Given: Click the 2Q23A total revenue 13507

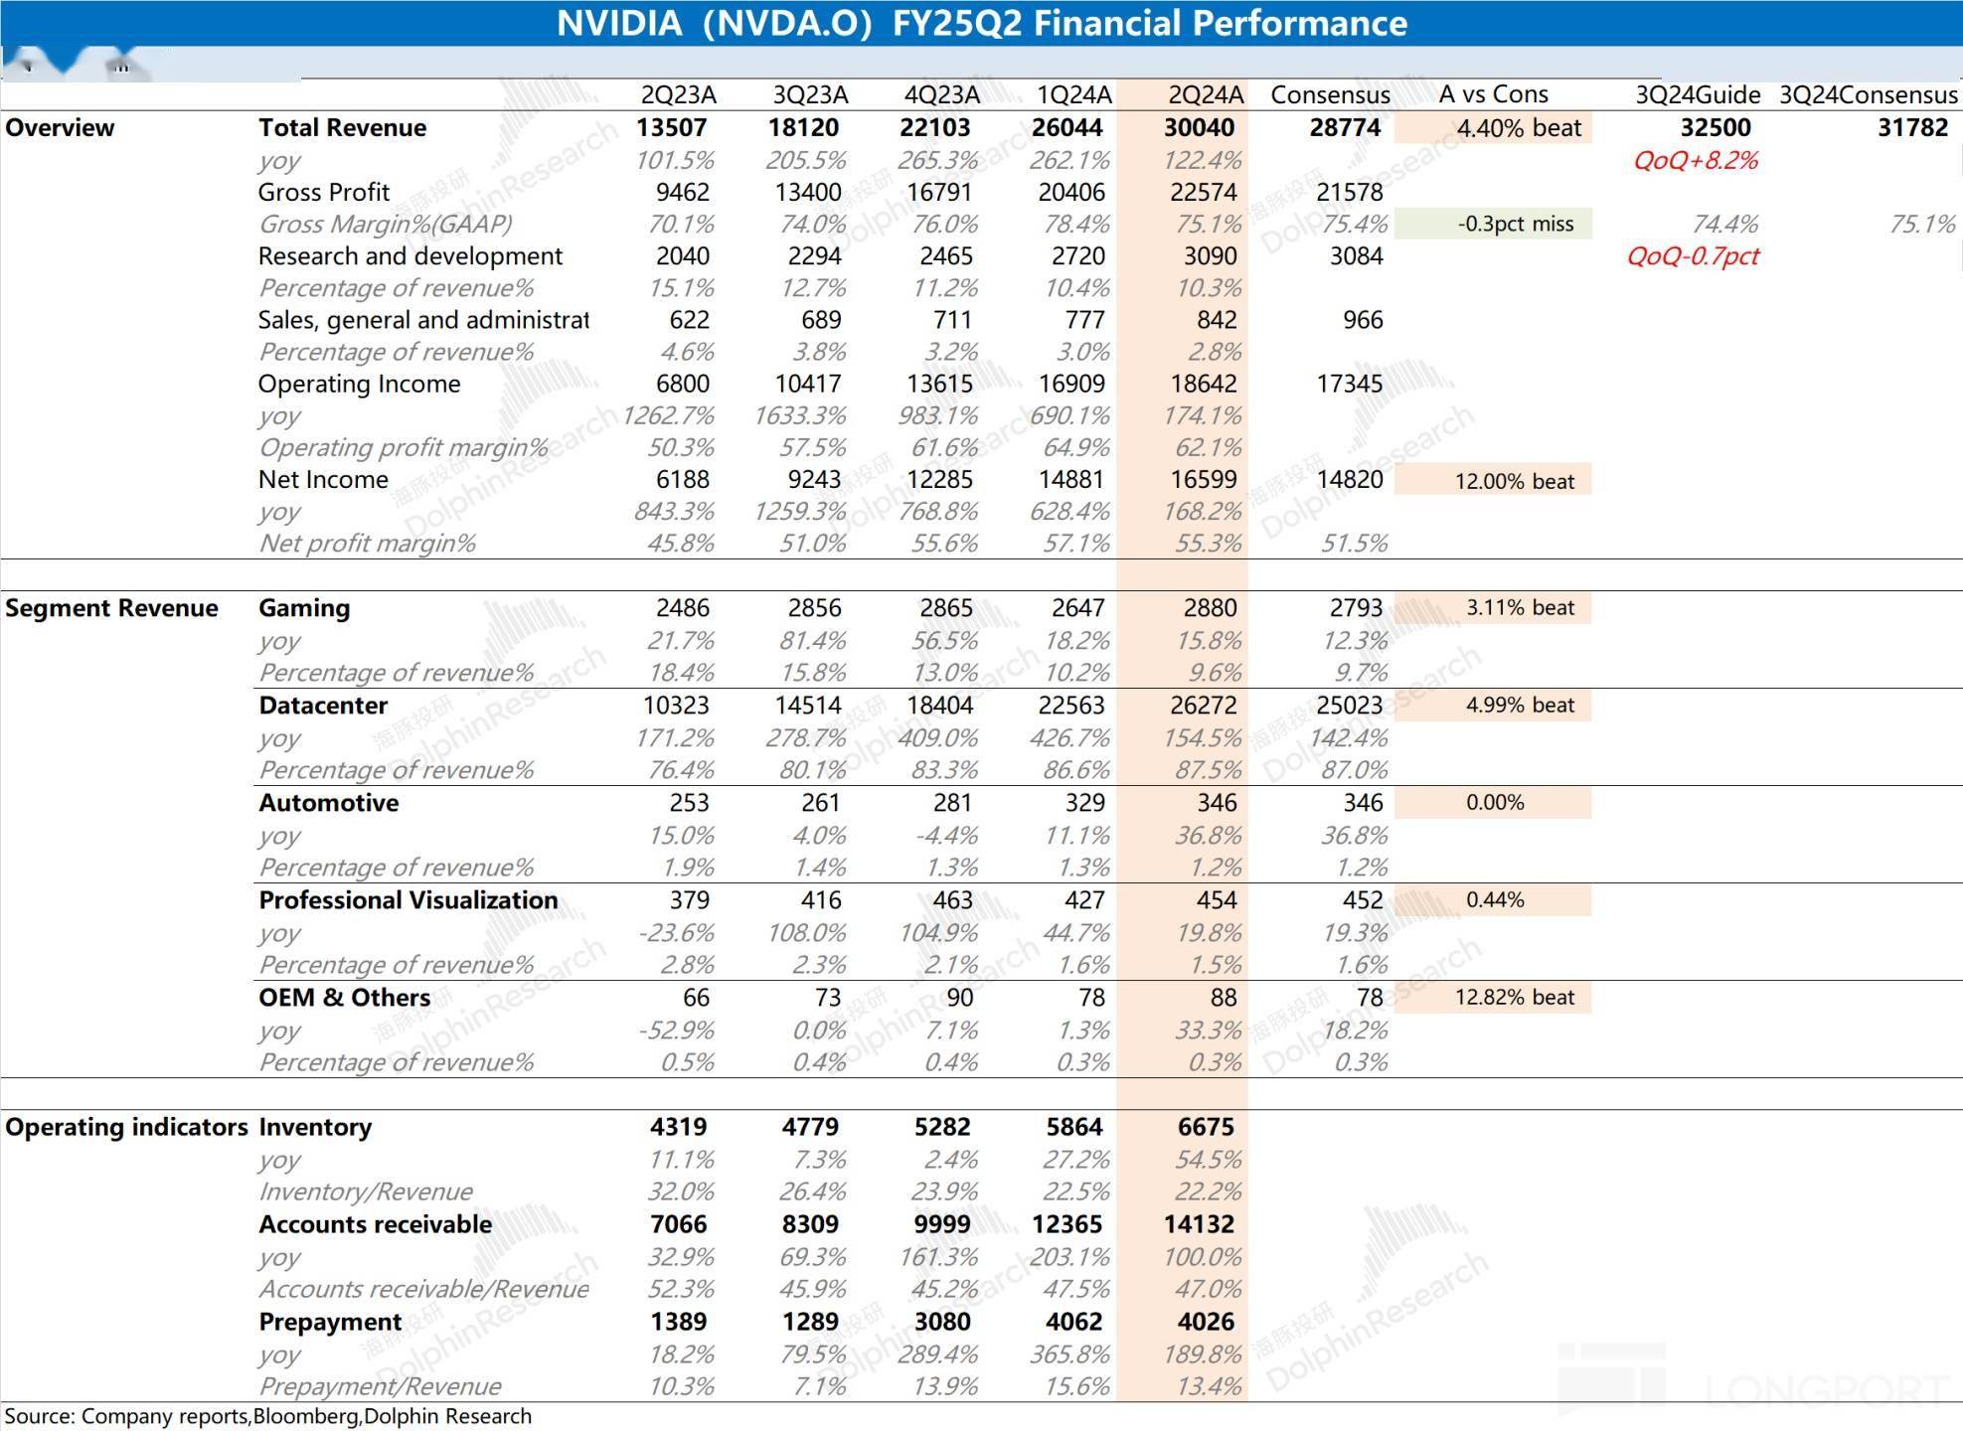Looking at the screenshot, I should [x=671, y=127].
